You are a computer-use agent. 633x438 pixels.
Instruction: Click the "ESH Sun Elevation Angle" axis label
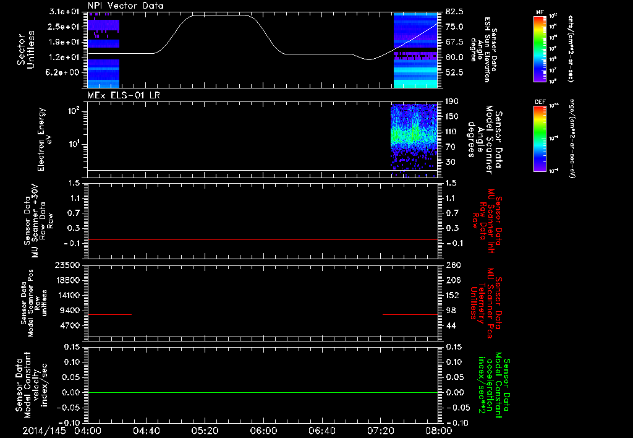click(x=483, y=49)
